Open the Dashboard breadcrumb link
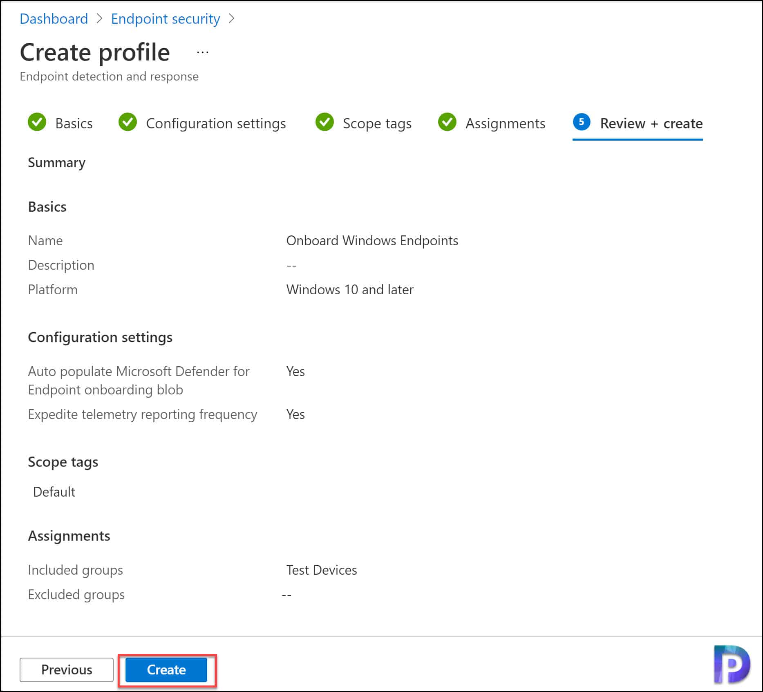 tap(54, 19)
